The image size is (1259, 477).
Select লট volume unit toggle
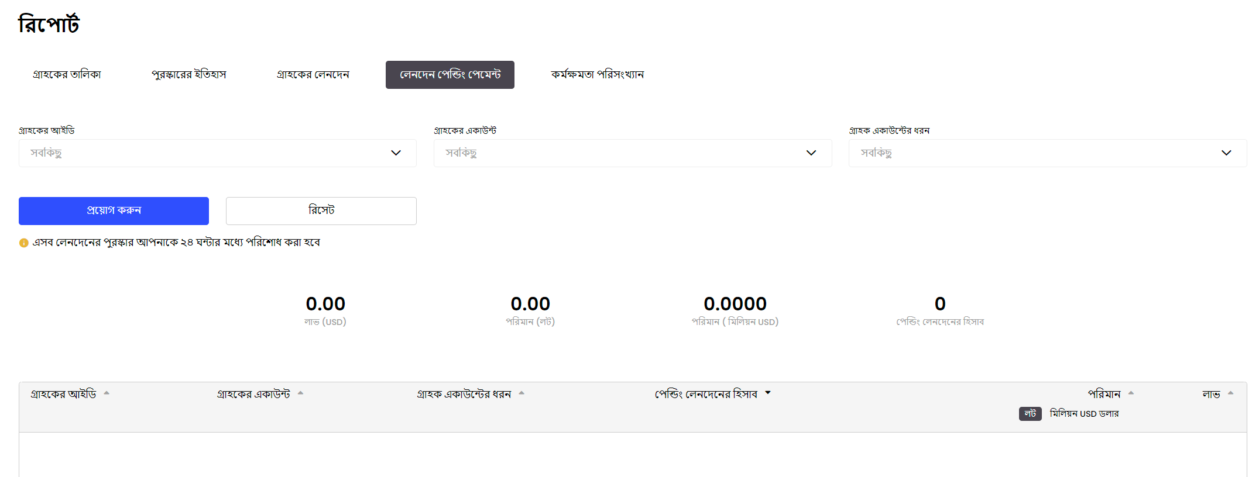click(x=1030, y=414)
